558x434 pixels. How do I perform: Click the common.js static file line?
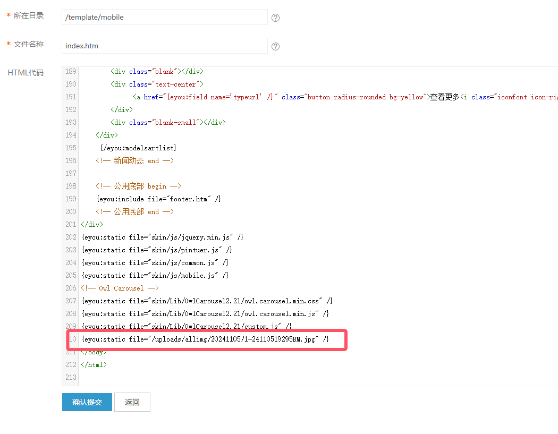(x=155, y=262)
